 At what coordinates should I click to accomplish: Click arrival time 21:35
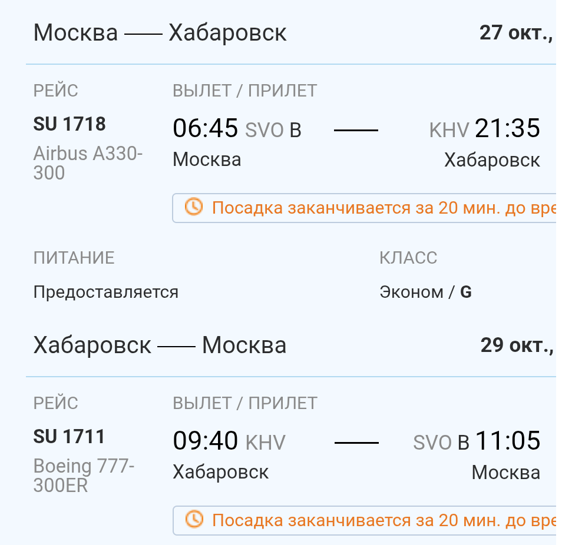[507, 128]
